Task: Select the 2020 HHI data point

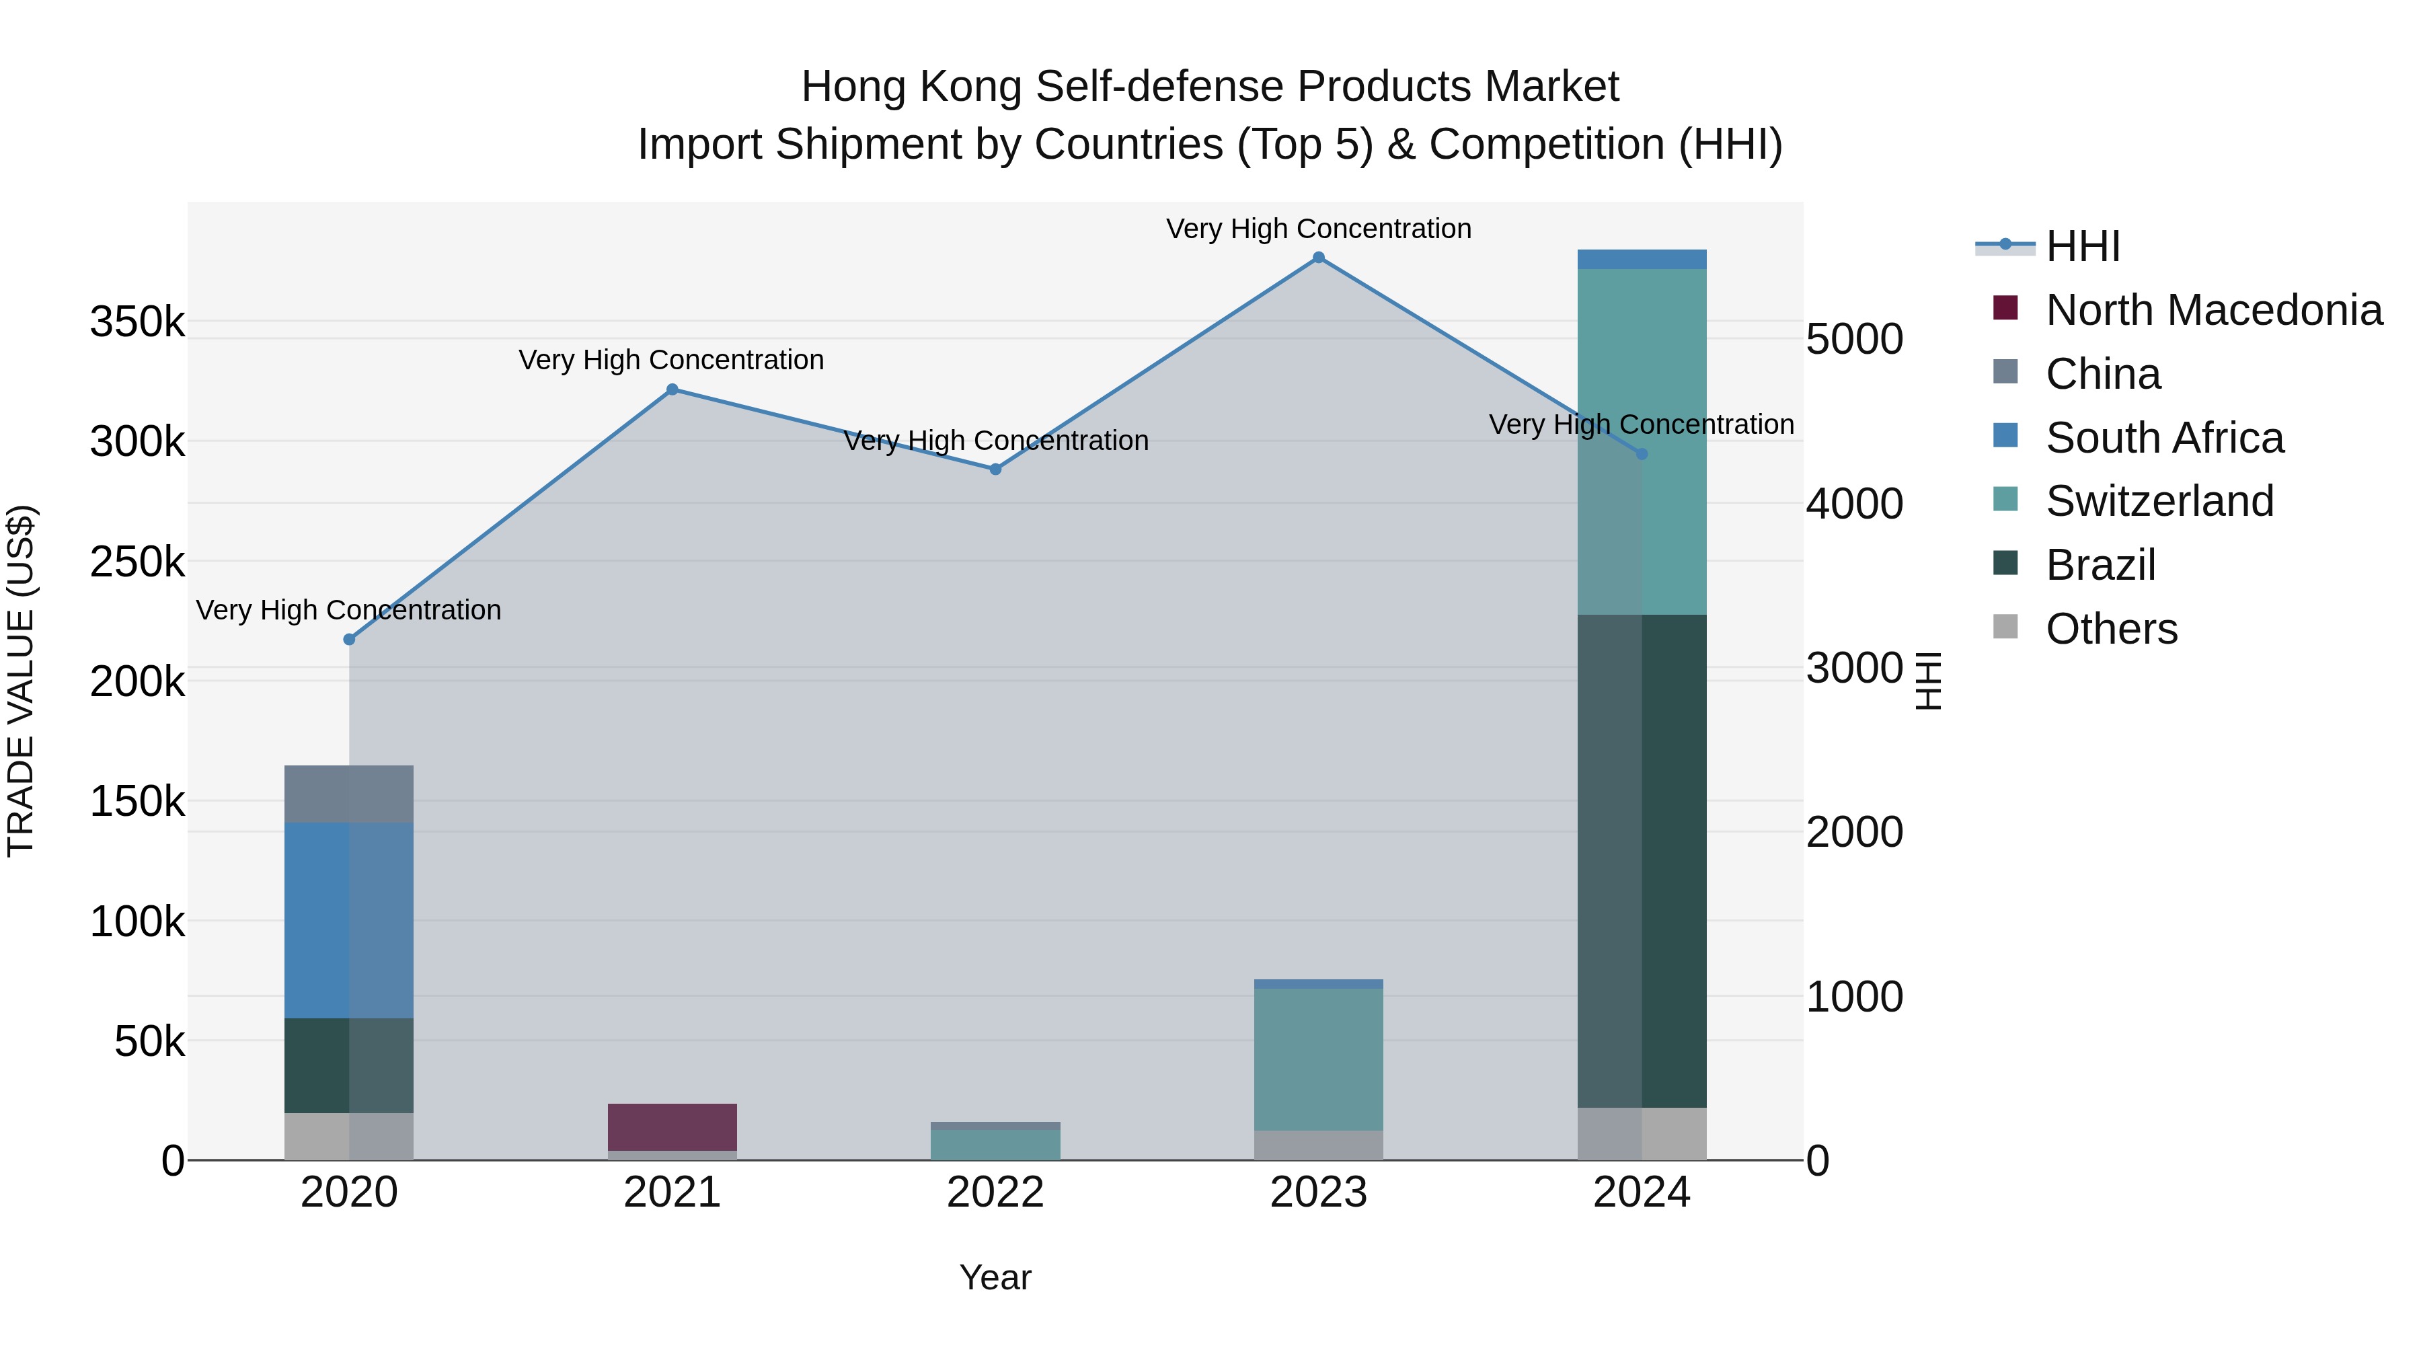Action: coord(348,639)
